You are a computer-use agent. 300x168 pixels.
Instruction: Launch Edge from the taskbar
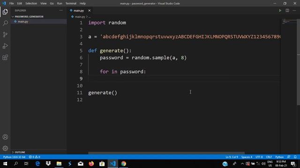[x=37, y=164]
